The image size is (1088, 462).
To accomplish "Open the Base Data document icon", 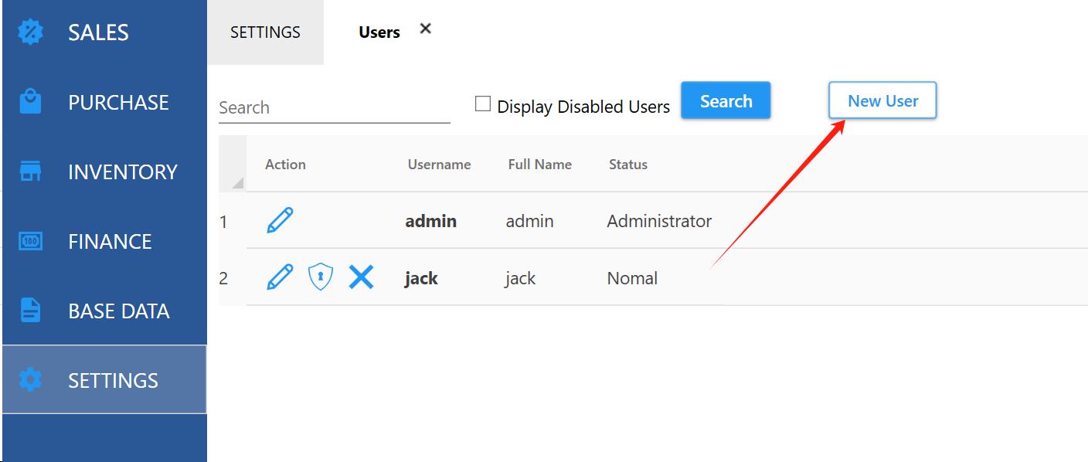I will (30, 311).
